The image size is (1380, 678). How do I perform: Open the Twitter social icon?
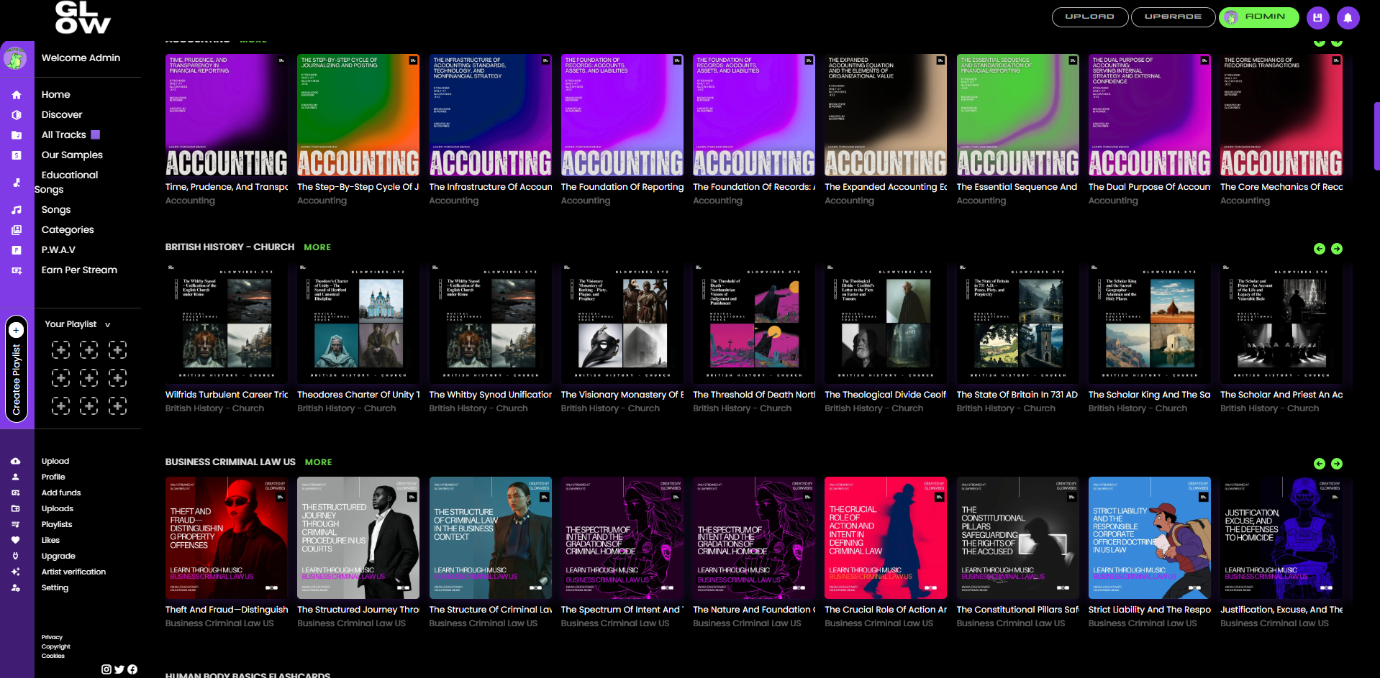point(119,669)
